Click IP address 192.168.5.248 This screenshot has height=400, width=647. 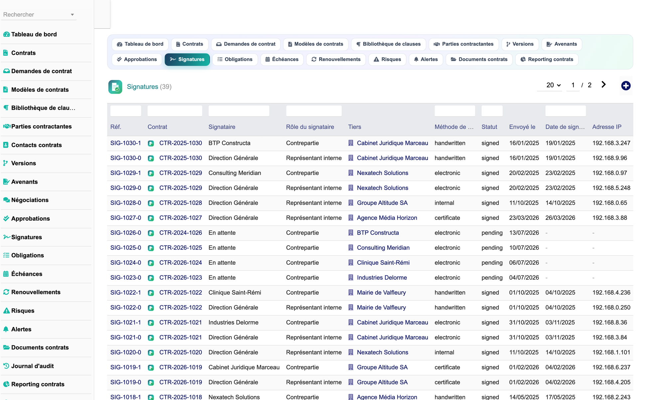click(611, 188)
